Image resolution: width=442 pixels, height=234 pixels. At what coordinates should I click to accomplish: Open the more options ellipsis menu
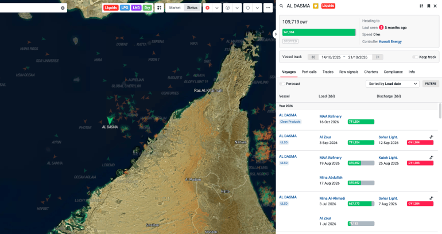pyautogui.click(x=268, y=8)
